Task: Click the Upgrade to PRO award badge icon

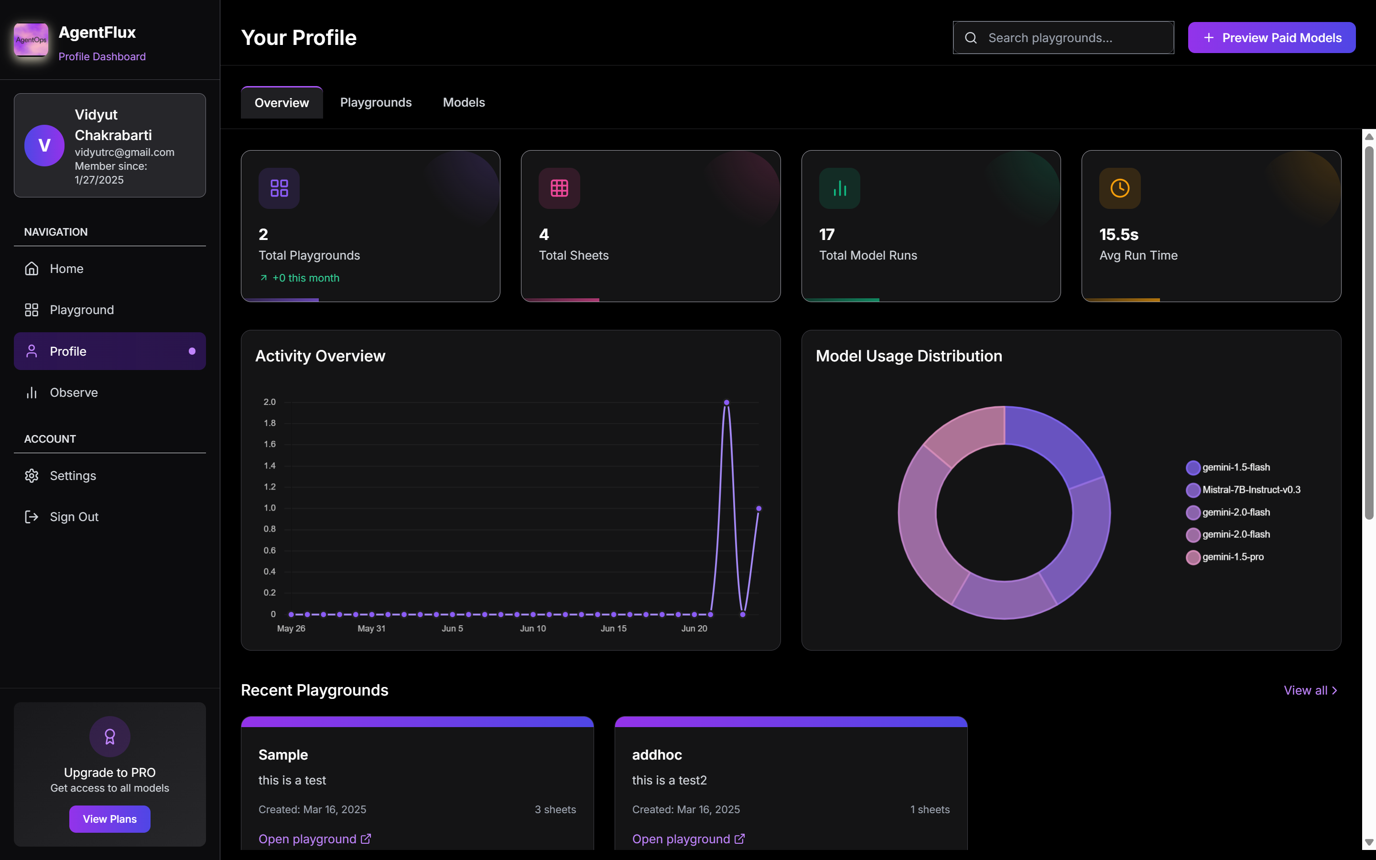Action: pyautogui.click(x=110, y=737)
